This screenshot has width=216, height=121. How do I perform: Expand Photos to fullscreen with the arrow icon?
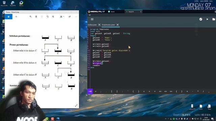pyautogui.click(x=76, y=106)
